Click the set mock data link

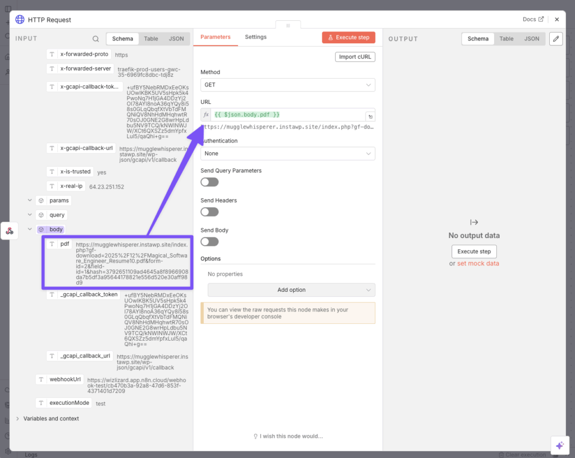[x=477, y=263]
